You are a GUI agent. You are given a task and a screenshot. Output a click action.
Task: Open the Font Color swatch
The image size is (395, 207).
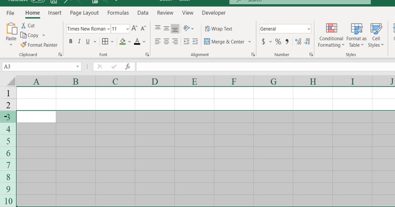click(x=138, y=41)
